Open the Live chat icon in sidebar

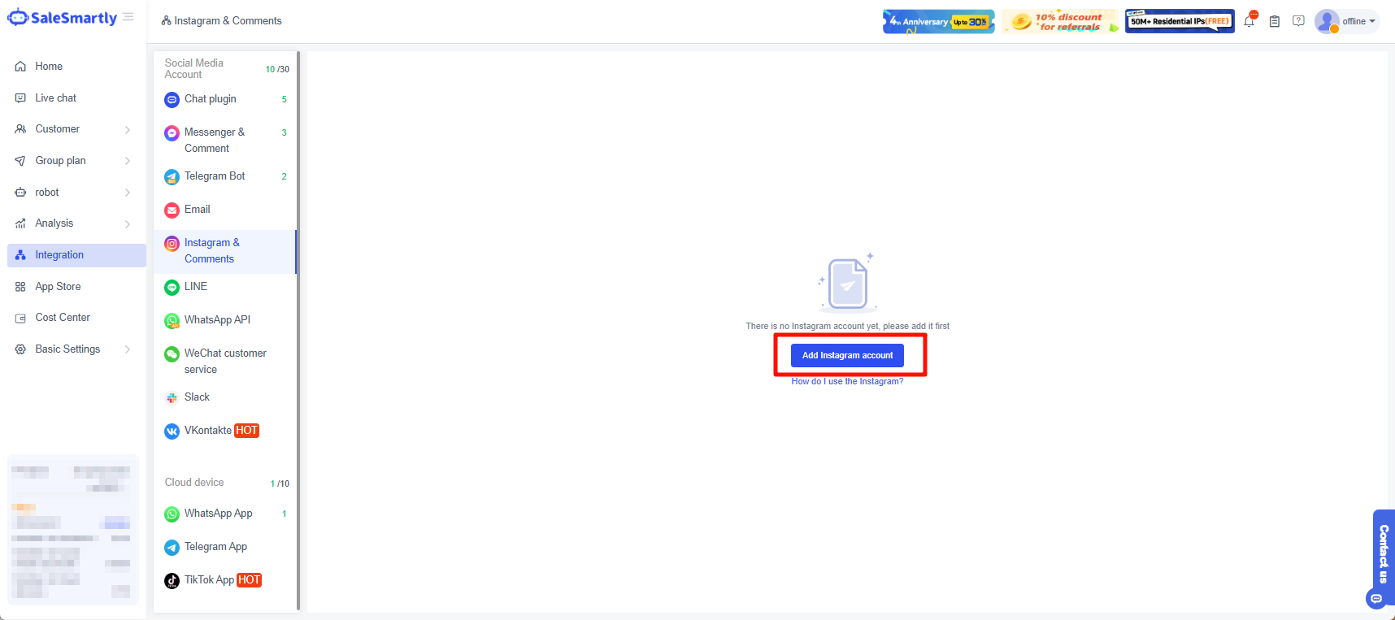point(20,98)
